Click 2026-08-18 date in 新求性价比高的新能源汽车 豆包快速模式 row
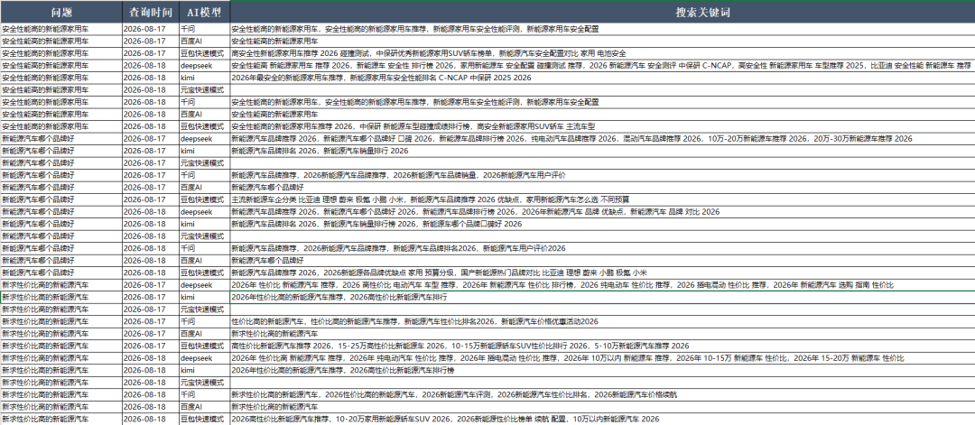 point(151,420)
